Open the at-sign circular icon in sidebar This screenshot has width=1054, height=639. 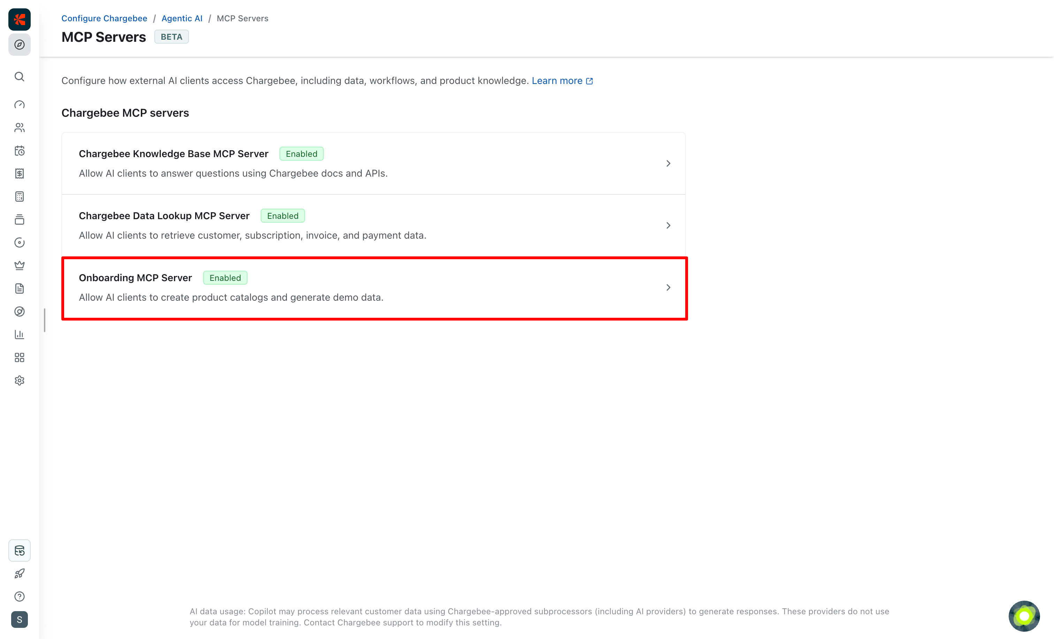pyautogui.click(x=19, y=311)
